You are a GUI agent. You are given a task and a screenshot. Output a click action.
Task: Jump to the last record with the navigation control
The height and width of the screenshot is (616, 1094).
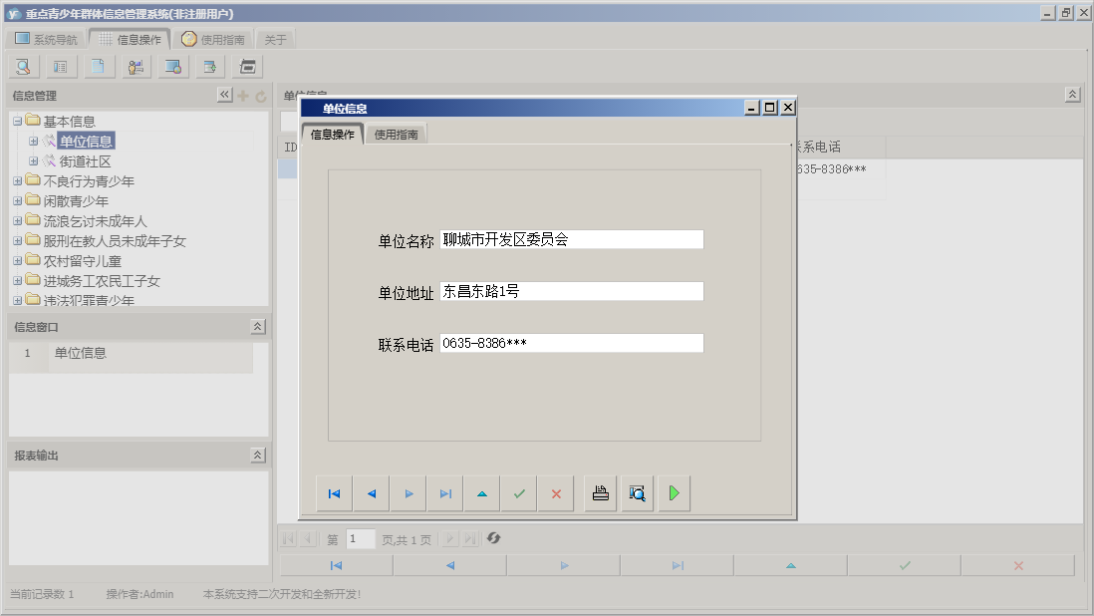click(444, 492)
